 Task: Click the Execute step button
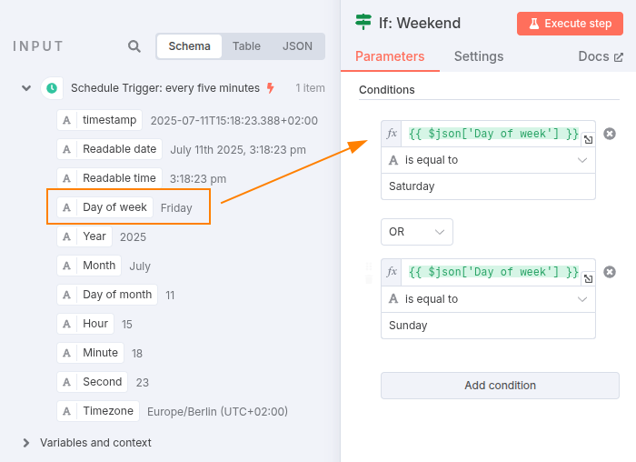pyautogui.click(x=570, y=24)
